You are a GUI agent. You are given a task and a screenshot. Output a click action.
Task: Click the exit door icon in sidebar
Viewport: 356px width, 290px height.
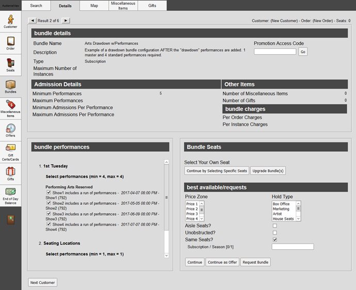coord(10,220)
